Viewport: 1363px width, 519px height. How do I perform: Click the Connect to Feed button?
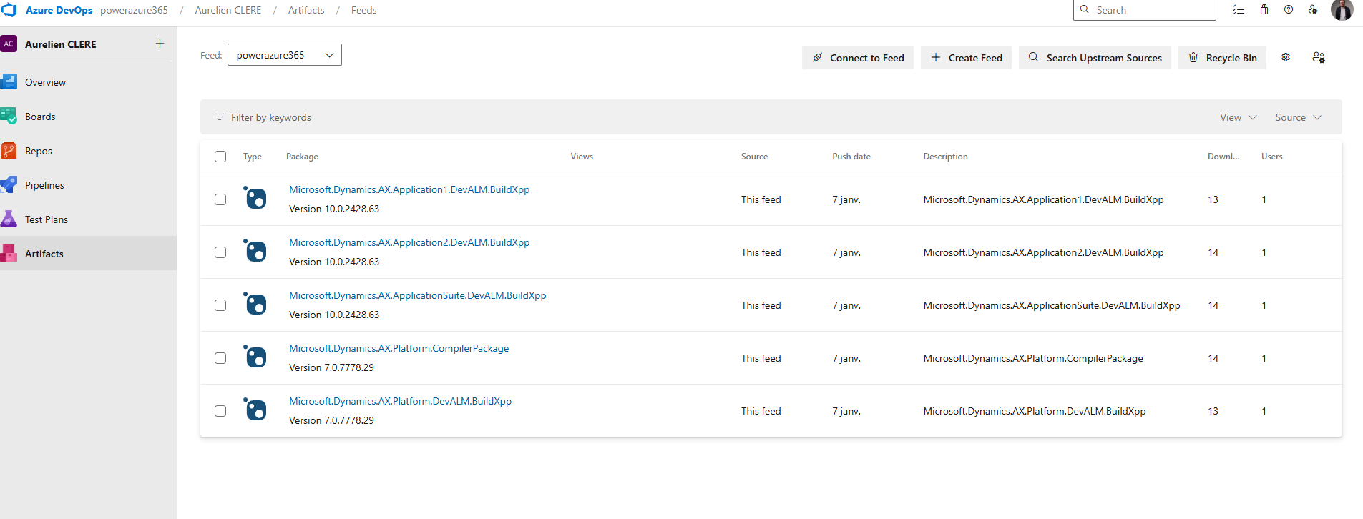[858, 58]
